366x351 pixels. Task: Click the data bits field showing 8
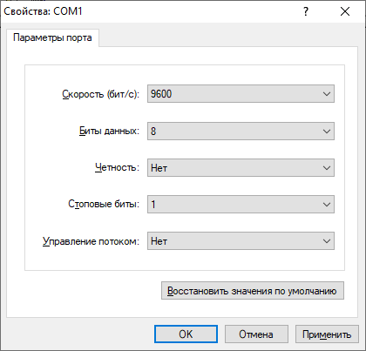[241, 132]
